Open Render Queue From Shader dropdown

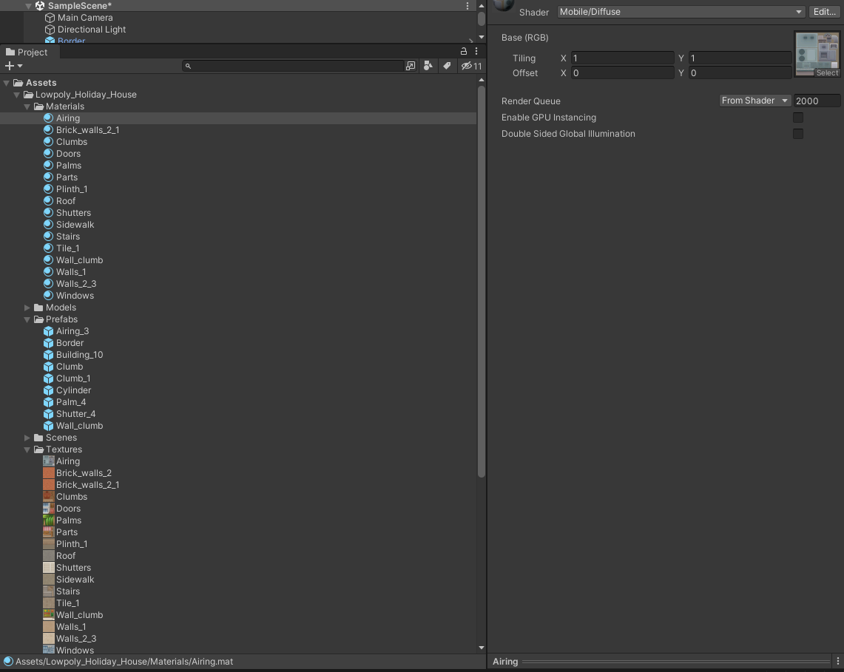[x=754, y=101]
